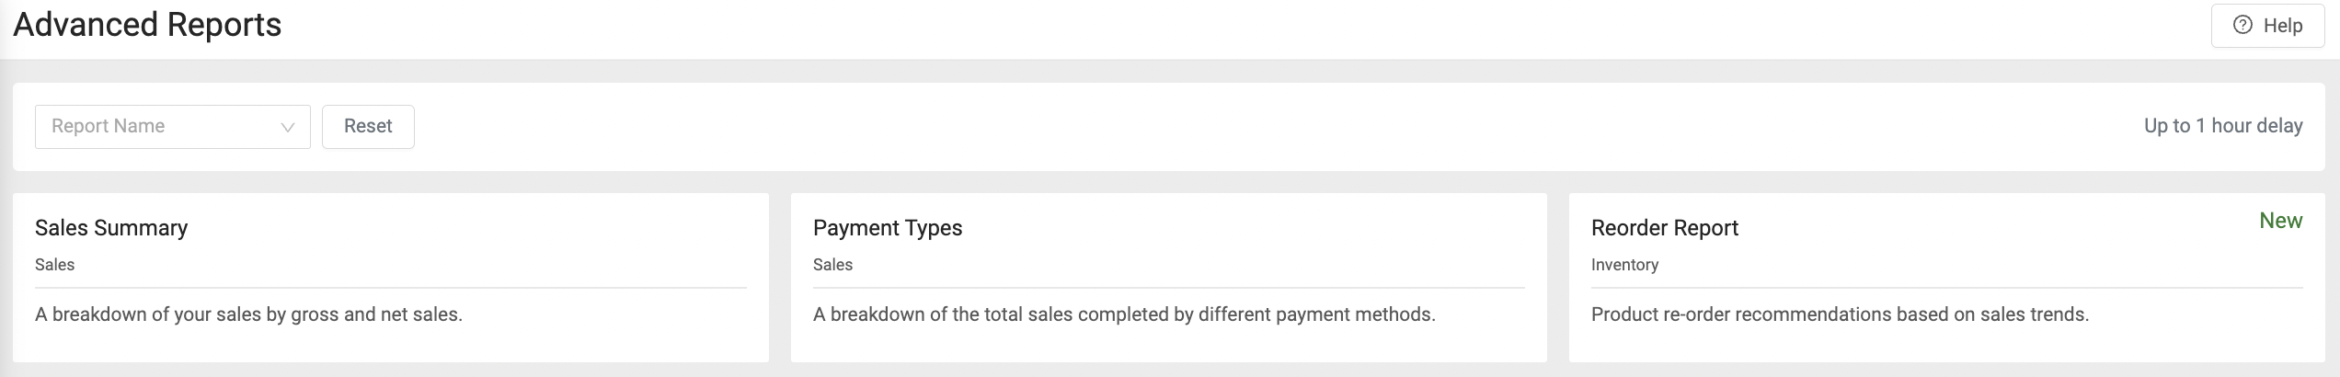Click Sales category under Payment Types
This screenshot has height=377, width=2340.
(832, 265)
